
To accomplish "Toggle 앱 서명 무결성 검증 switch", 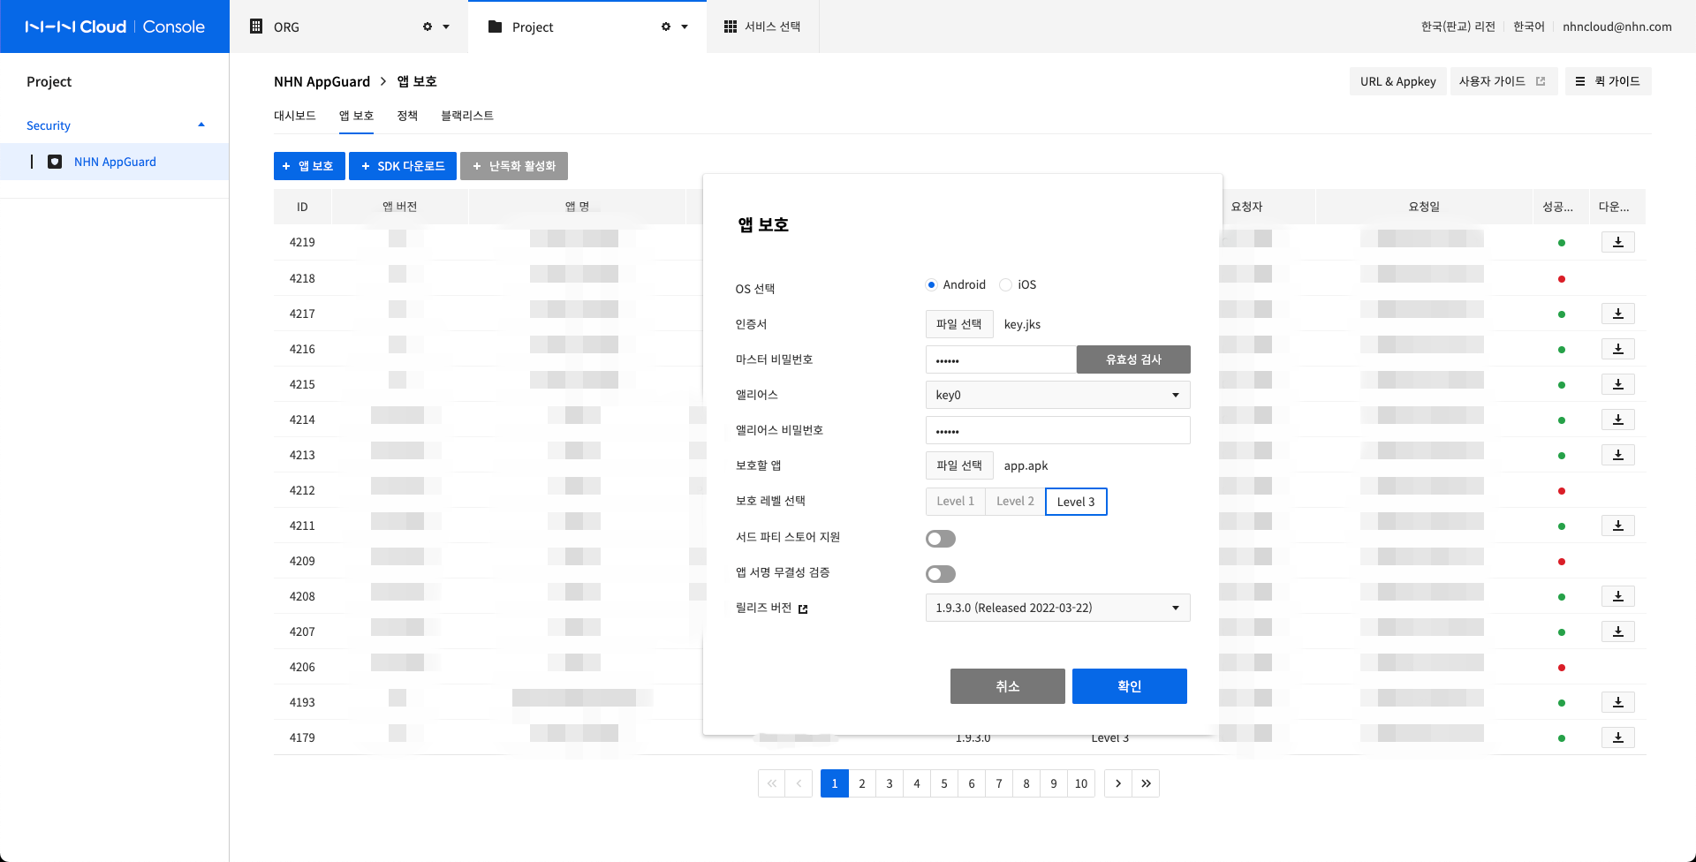I will click(941, 574).
